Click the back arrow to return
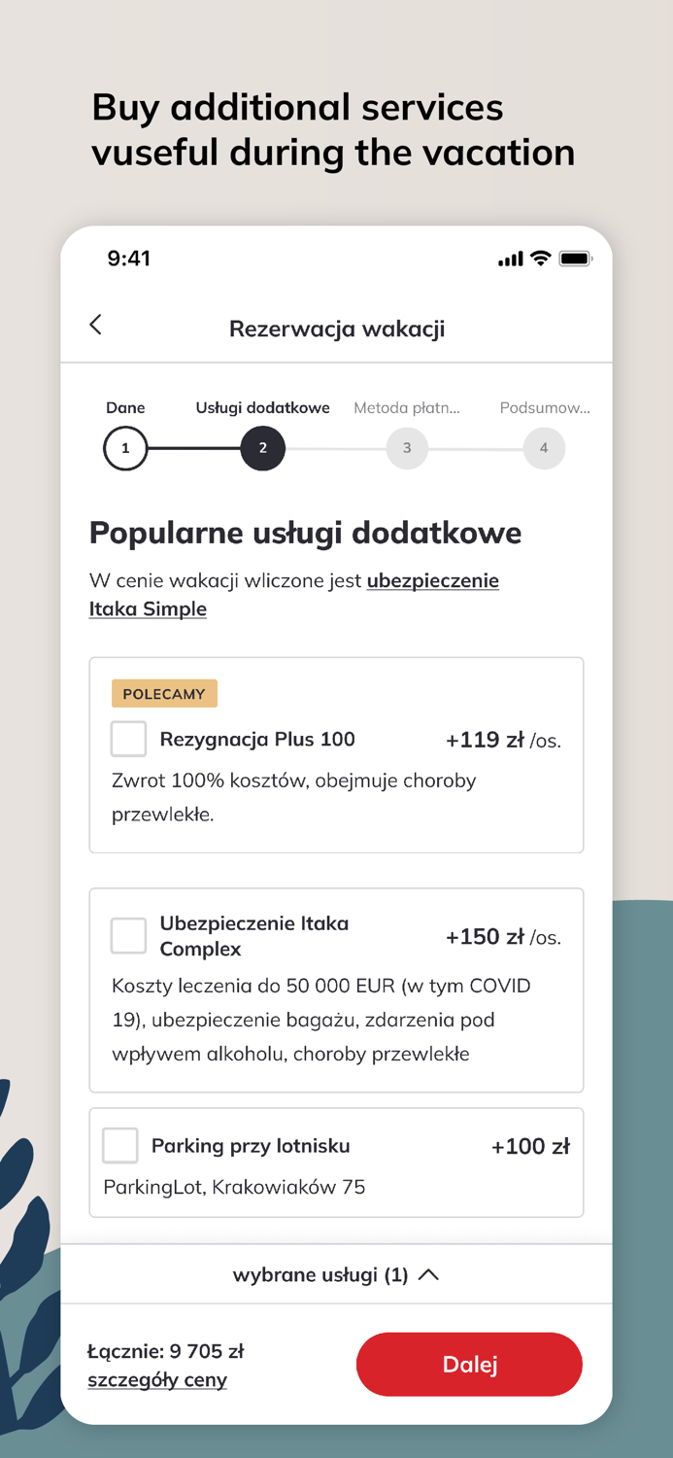 95,325
